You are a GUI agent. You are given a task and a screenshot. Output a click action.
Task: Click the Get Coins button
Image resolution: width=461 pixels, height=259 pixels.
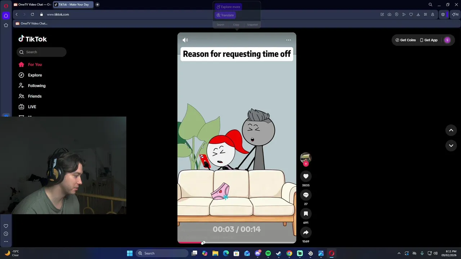[x=406, y=40]
